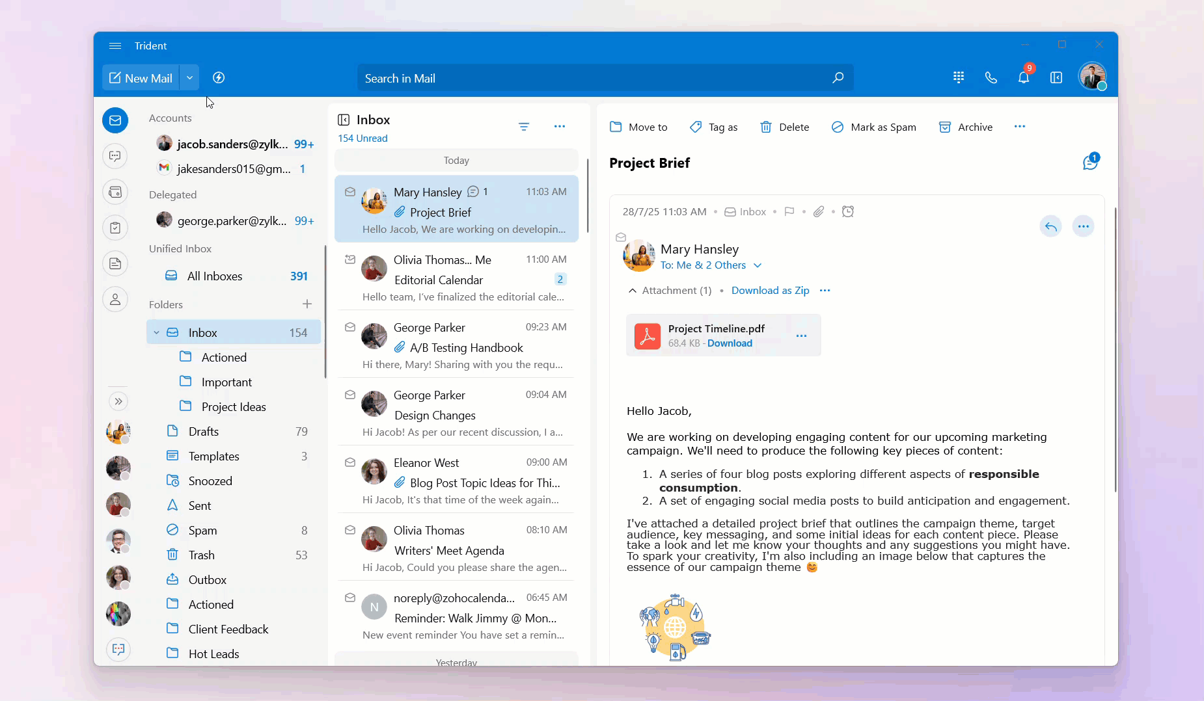1204x701 pixels.
Task: Open the chat module icon in sidebar
Action: pos(115,156)
